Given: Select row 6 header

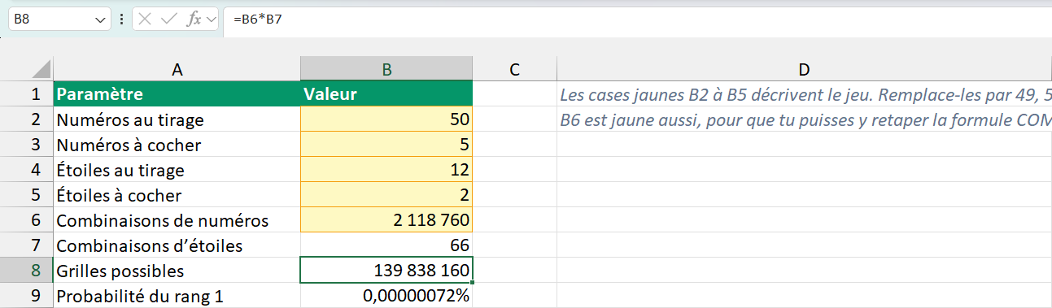Looking at the screenshot, I should [27, 220].
